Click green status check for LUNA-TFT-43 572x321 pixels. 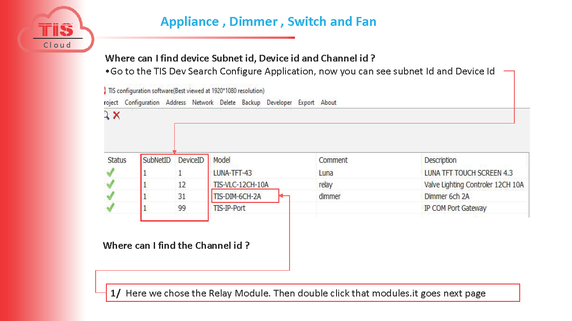point(111,173)
